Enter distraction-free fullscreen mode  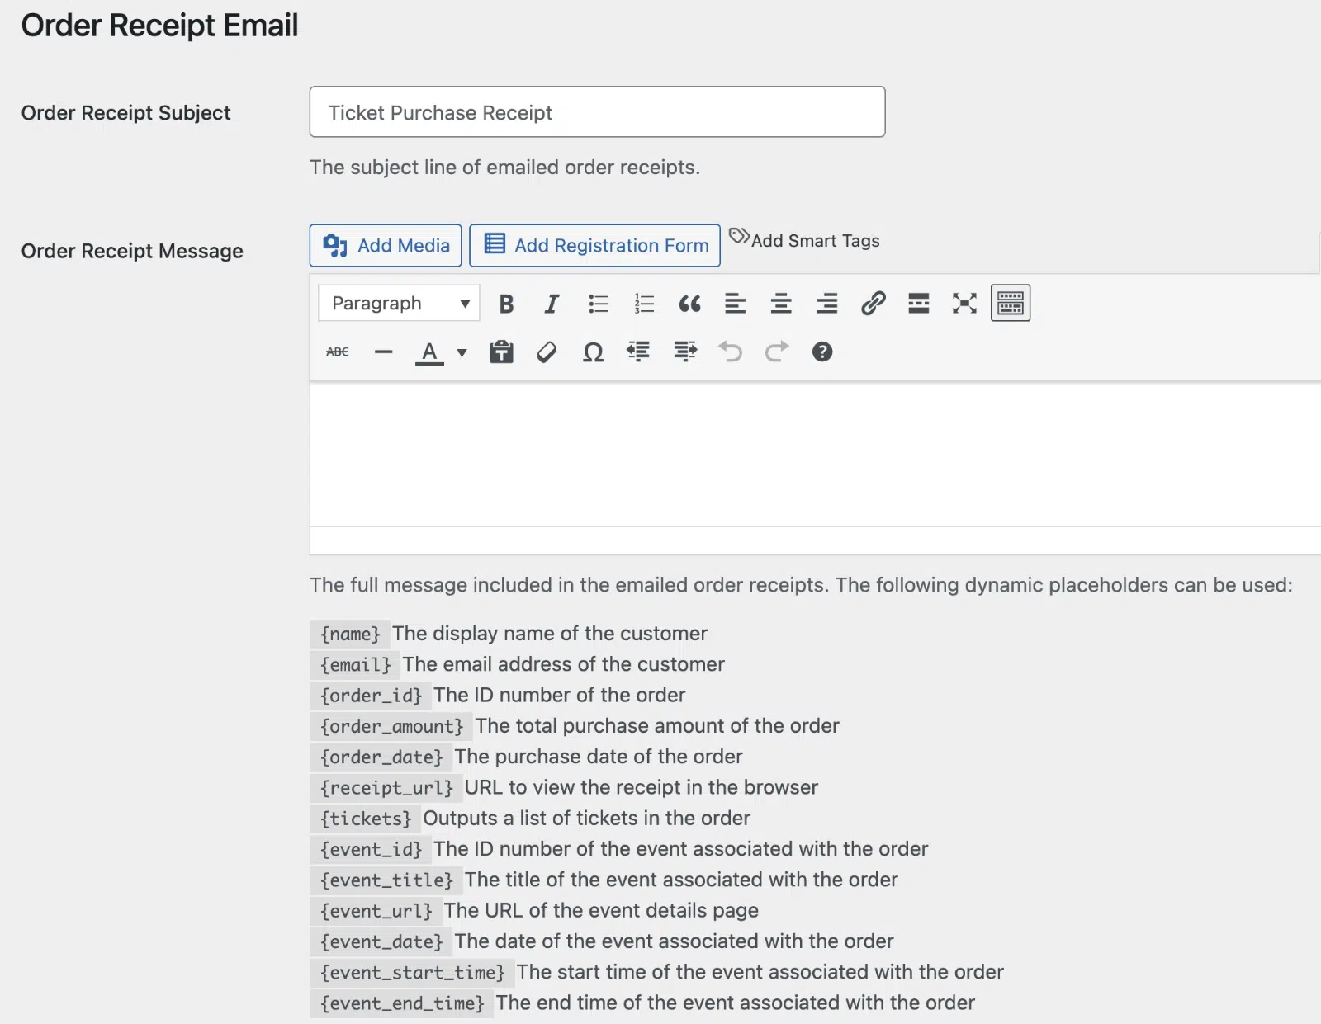coord(964,304)
